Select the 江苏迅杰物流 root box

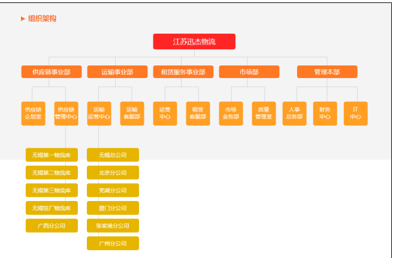[x=194, y=41]
